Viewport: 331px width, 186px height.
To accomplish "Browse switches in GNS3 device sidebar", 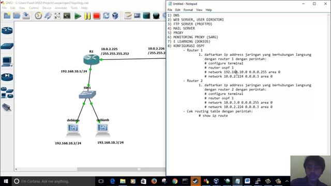I will click(7, 46).
